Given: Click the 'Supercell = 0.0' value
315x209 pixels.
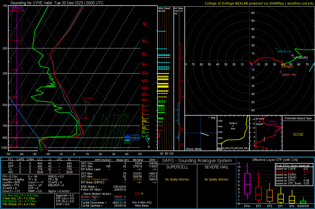Looking at the screenshot, I should [65, 195].
